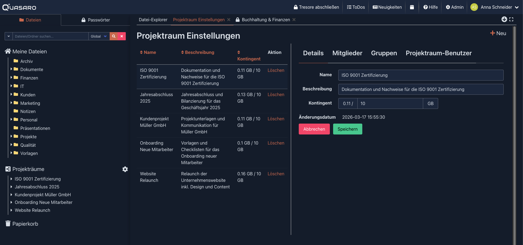The image size is (523, 245).
Task: Open the Buchhaltung & Finanzen tab
Action: point(263,20)
